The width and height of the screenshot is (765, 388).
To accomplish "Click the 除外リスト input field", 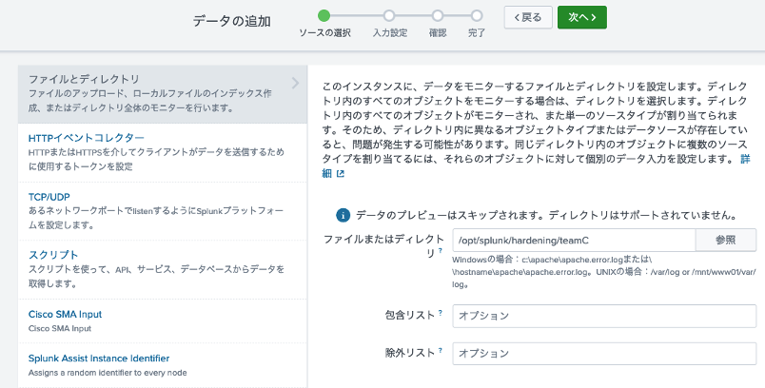I will click(604, 354).
